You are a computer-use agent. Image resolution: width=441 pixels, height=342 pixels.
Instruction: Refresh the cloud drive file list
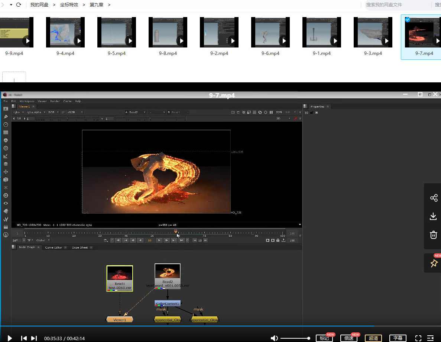point(19,4)
